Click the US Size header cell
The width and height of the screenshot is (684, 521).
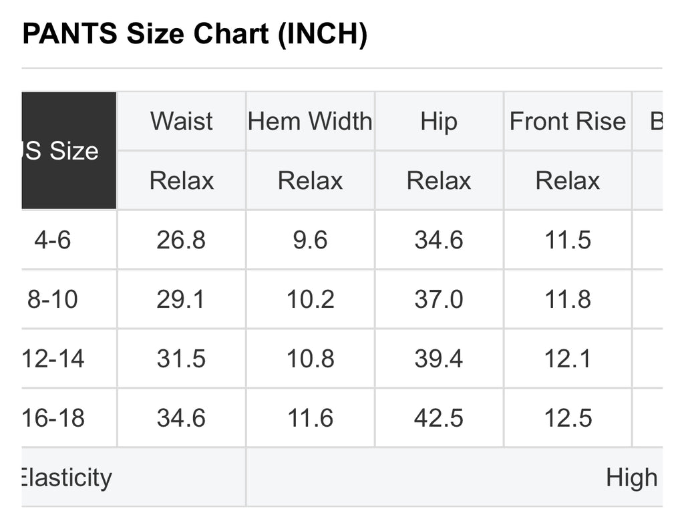(69, 150)
